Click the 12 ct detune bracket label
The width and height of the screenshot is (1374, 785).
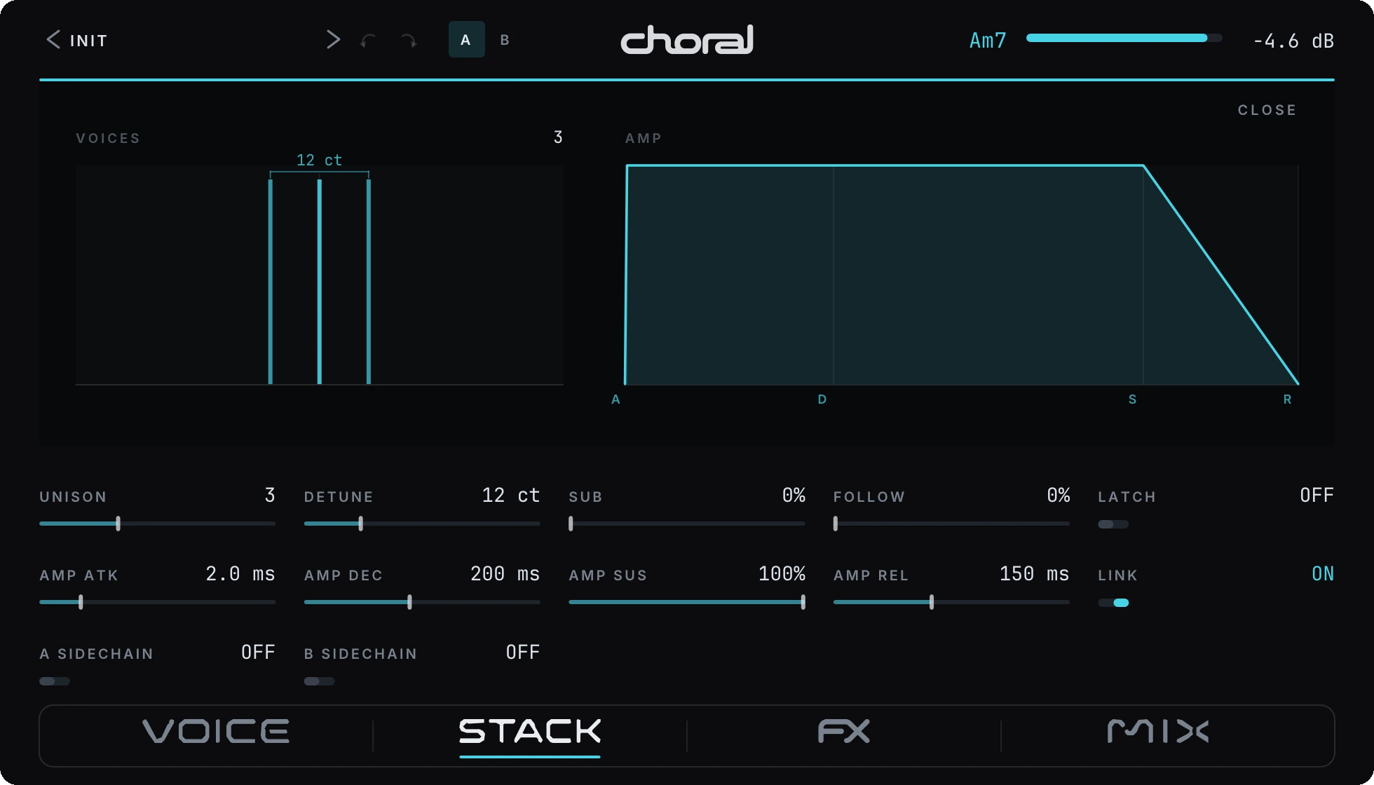tap(319, 161)
